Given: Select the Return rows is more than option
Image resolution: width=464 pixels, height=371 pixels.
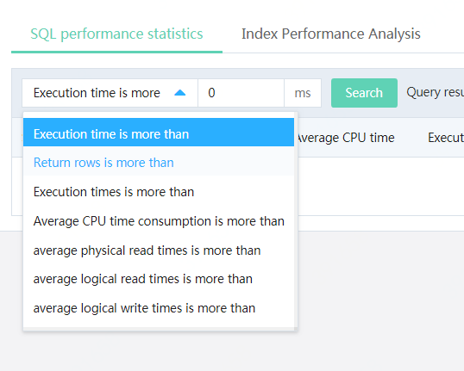Looking at the screenshot, I should [159, 162].
